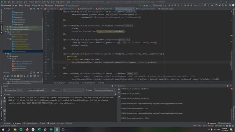Click the Git update project arrow icon
The image size is (235, 132).
(x=199, y=5)
